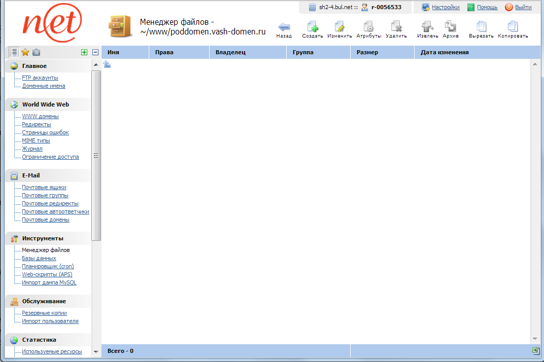The width and height of the screenshot is (544, 362).
Task: Click the Создать create file icon
Action: point(312,27)
